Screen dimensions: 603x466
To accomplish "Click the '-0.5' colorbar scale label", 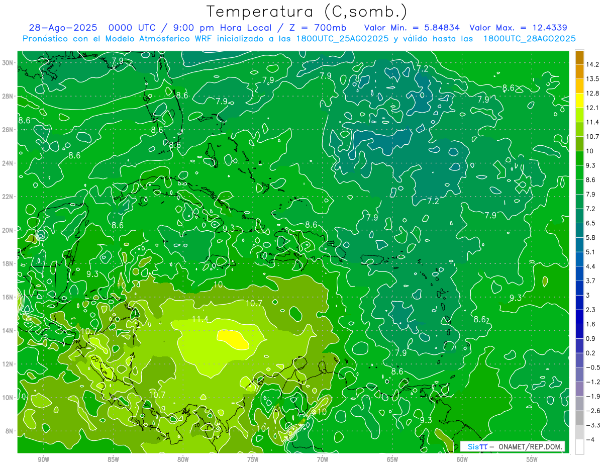I will (592, 367).
